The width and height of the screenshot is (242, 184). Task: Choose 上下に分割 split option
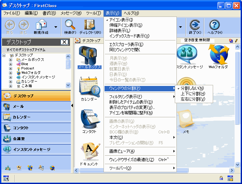(193, 94)
